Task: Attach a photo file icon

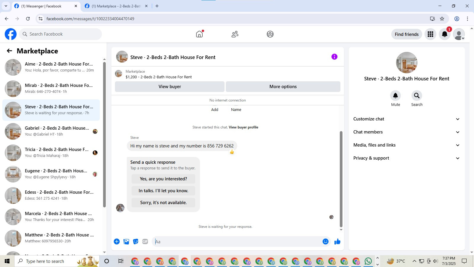Action: tap(126, 241)
